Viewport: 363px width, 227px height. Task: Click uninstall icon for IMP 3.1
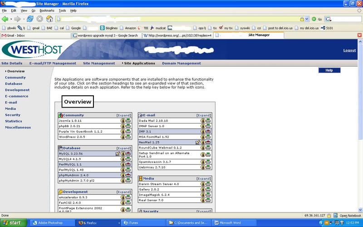[x=208, y=131]
